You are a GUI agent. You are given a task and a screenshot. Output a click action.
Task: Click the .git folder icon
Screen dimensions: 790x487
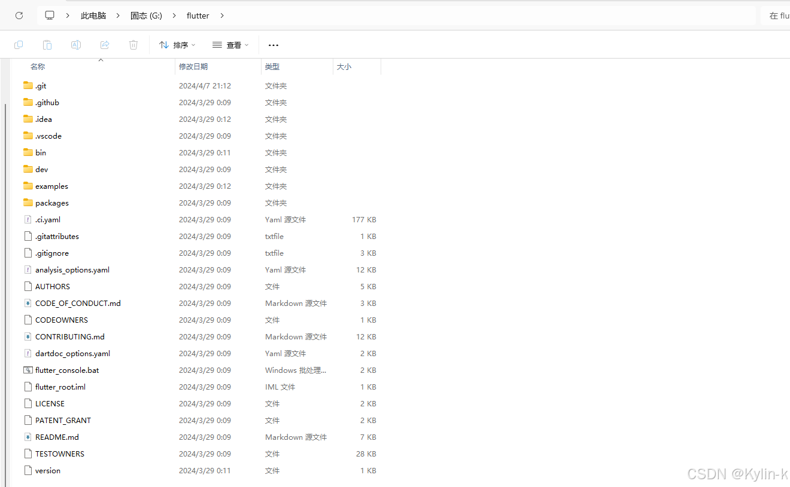[x=28, y=85]
